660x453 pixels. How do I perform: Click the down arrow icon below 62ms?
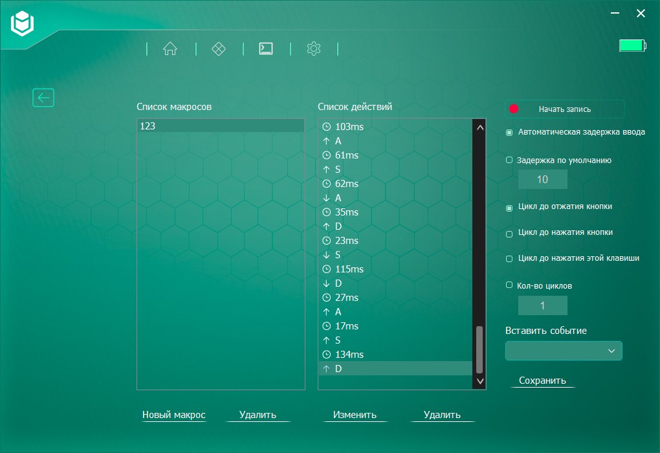click(326, 197)
